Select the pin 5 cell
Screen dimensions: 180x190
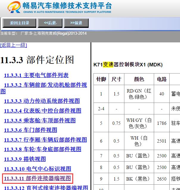(x=101, y=123)
